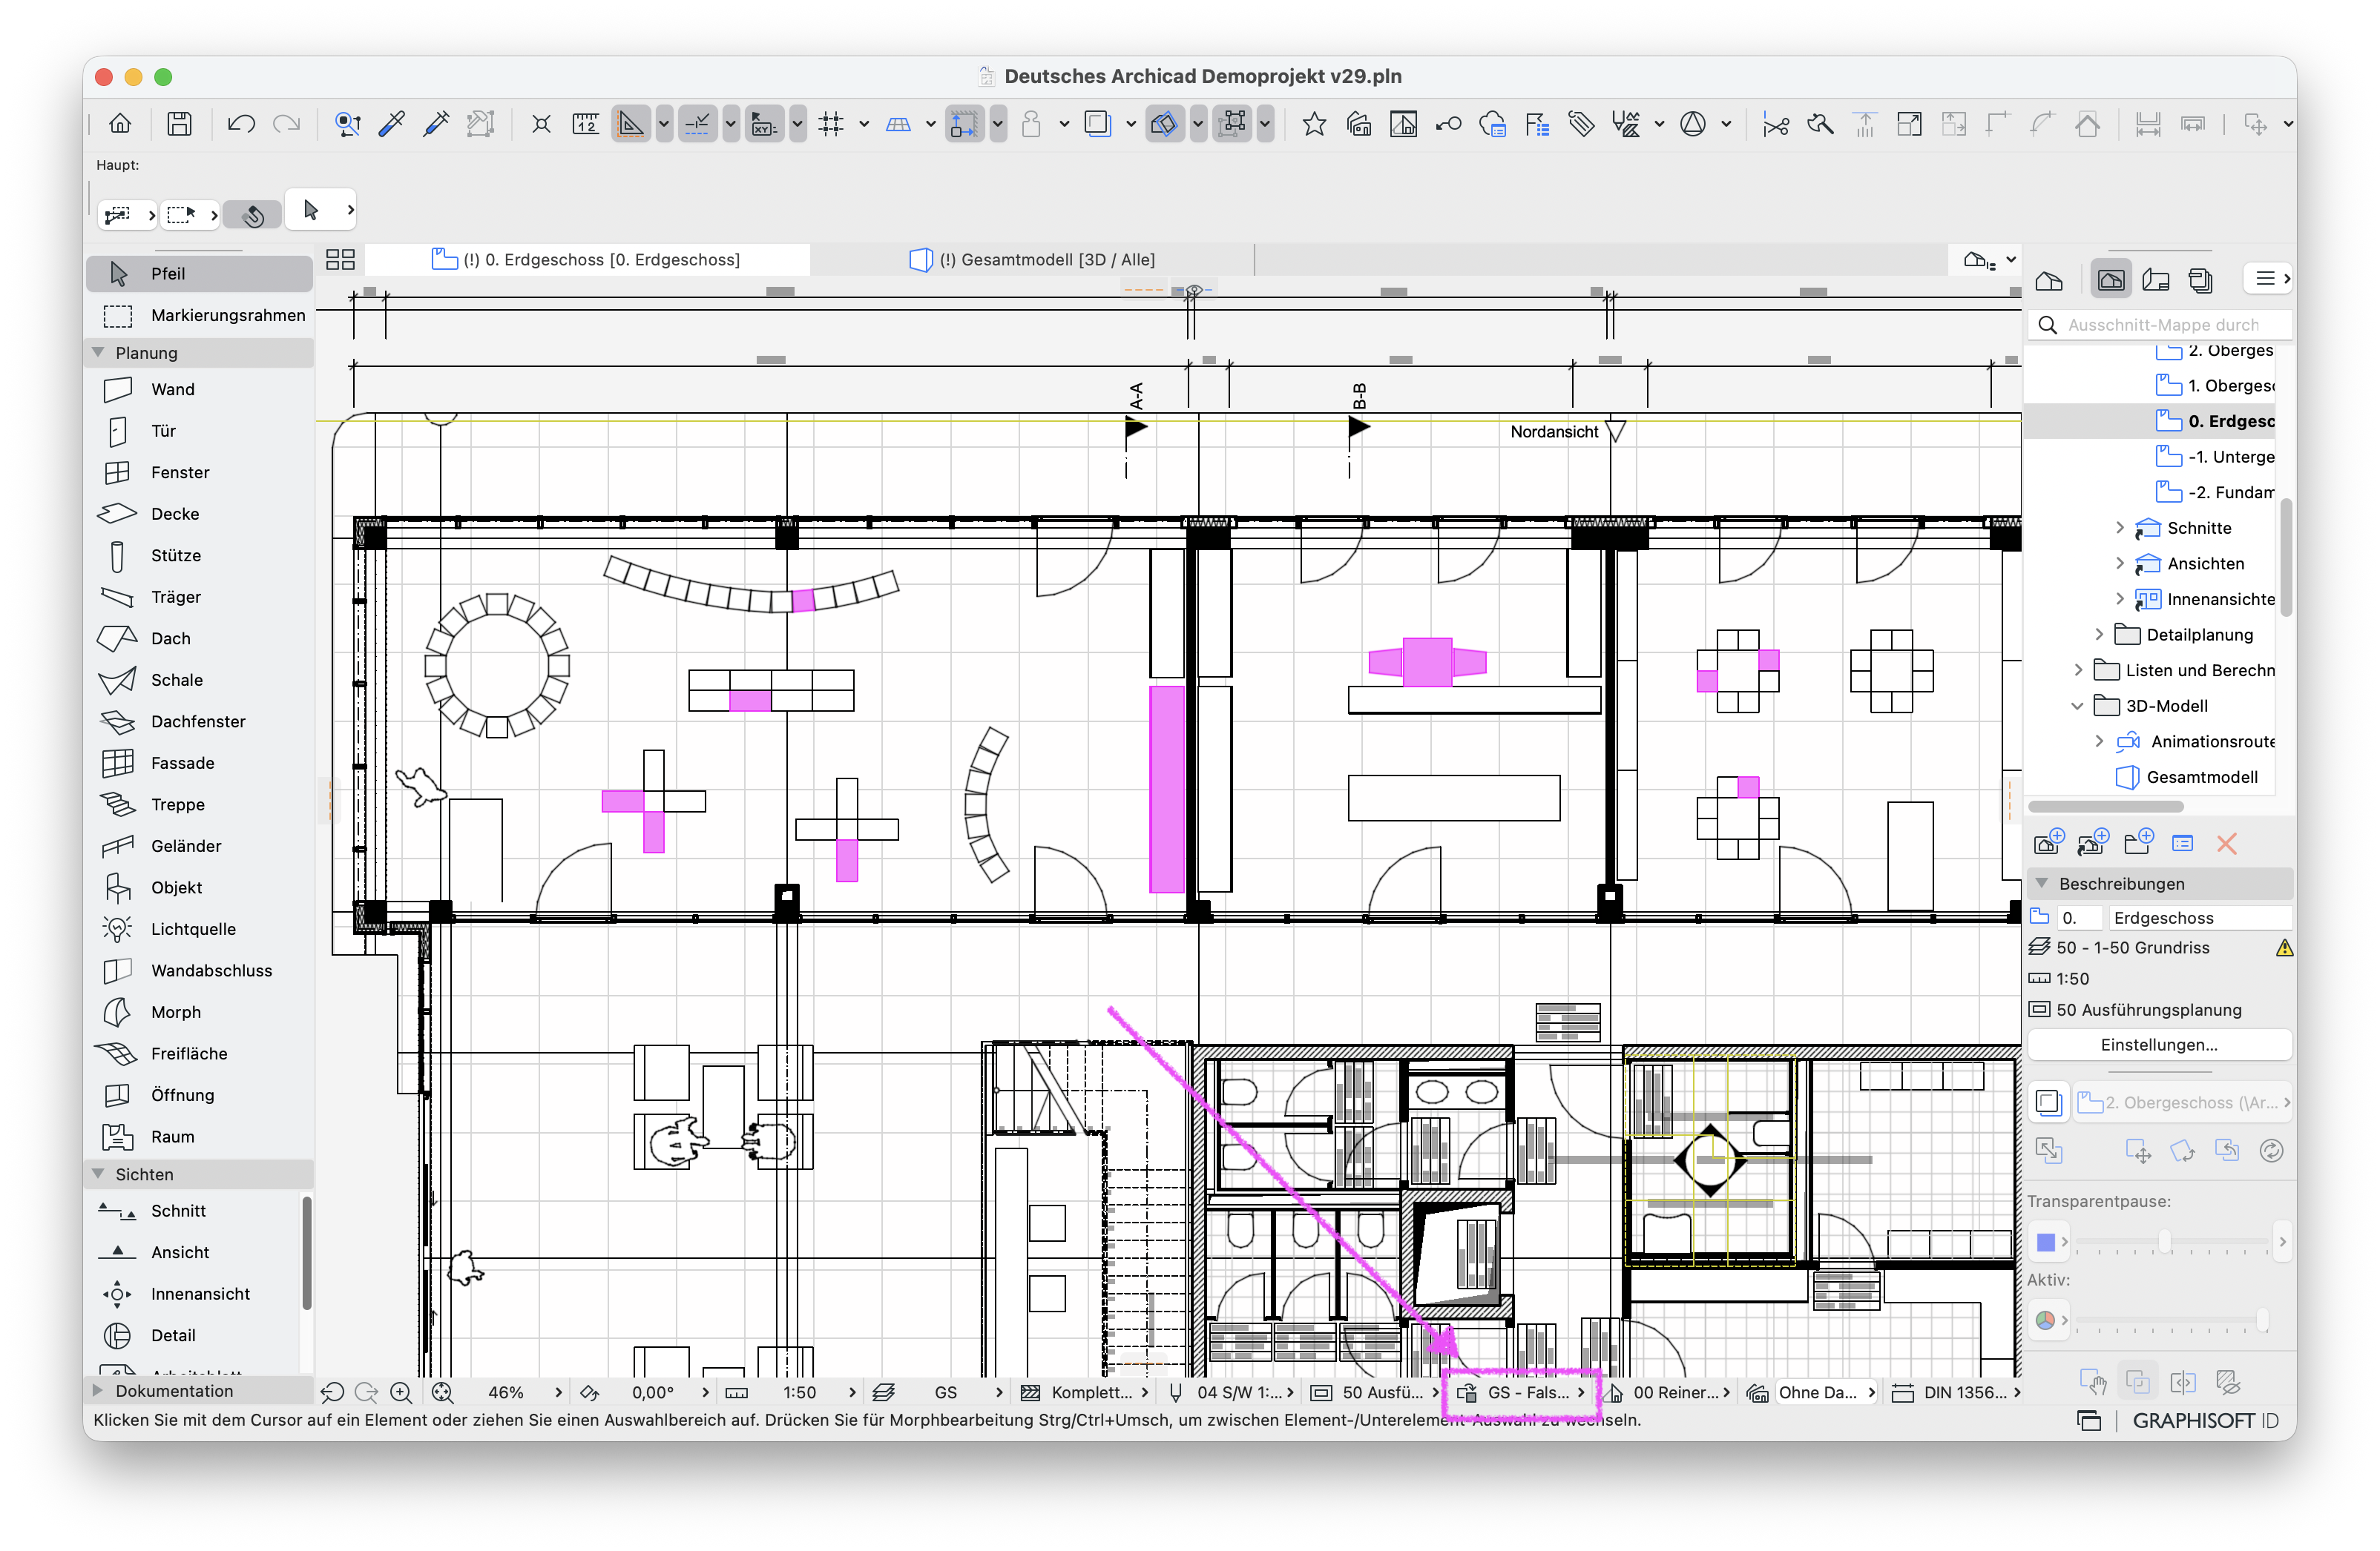Click the favorites star icon
The image size is (2380, 1551).
pyautogui.click(x=1314, y=124)
